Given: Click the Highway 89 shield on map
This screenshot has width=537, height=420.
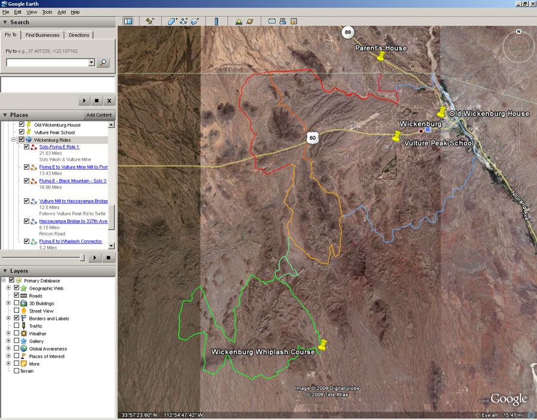Looking at the screenshot, I should pos(348,32).
